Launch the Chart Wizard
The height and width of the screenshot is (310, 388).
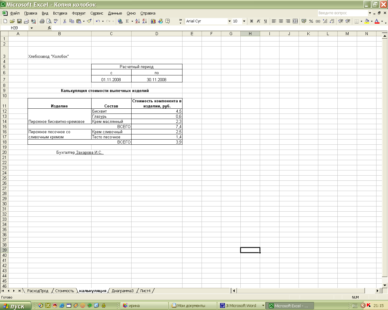(153, 21)
